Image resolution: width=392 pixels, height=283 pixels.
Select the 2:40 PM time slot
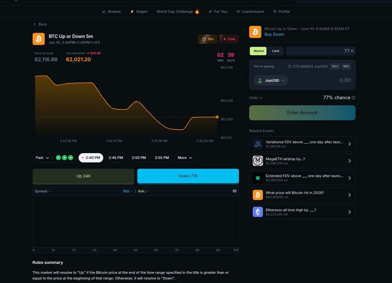91,158
